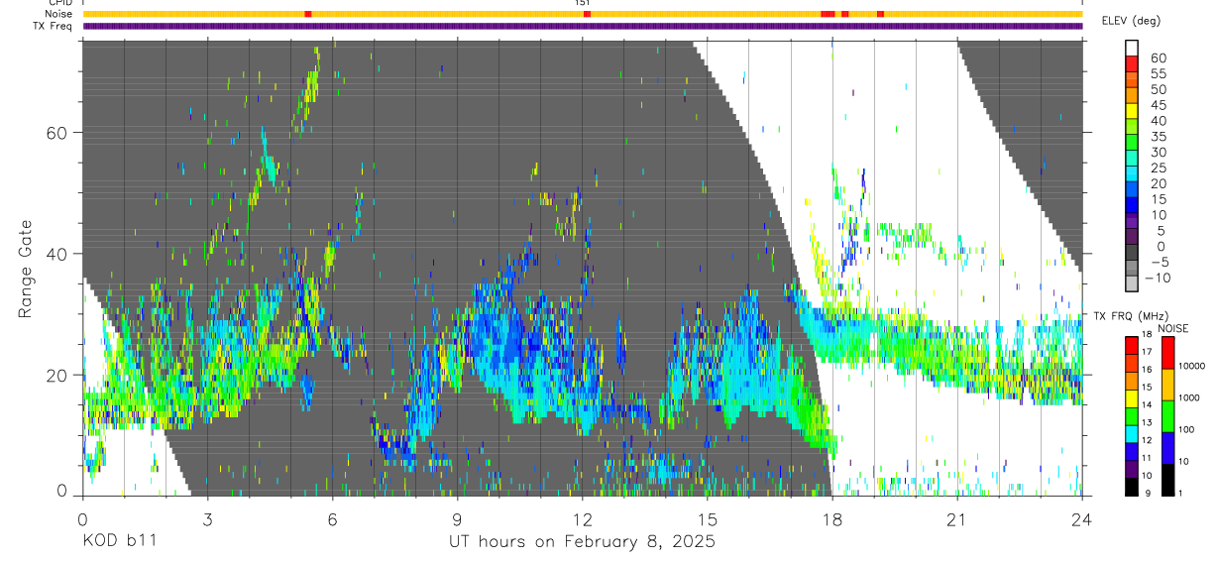Click the UT hours axis tick label "18"
The width and height of the screenshot is (1217, 562).
[832, 518]
